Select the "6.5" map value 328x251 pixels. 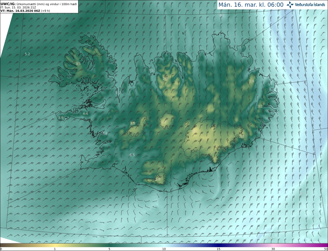[132, 155]
